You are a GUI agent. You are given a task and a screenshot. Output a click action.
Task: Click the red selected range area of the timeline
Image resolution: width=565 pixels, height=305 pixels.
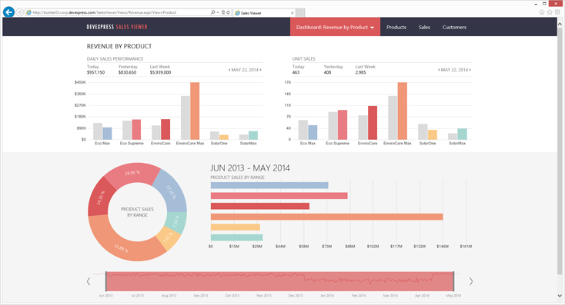[279, 282]
